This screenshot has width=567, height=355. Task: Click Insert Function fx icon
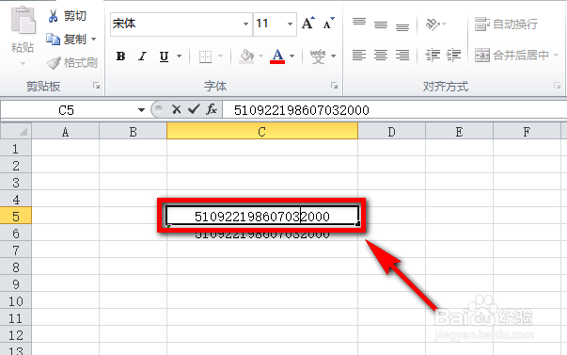point(212,109)
